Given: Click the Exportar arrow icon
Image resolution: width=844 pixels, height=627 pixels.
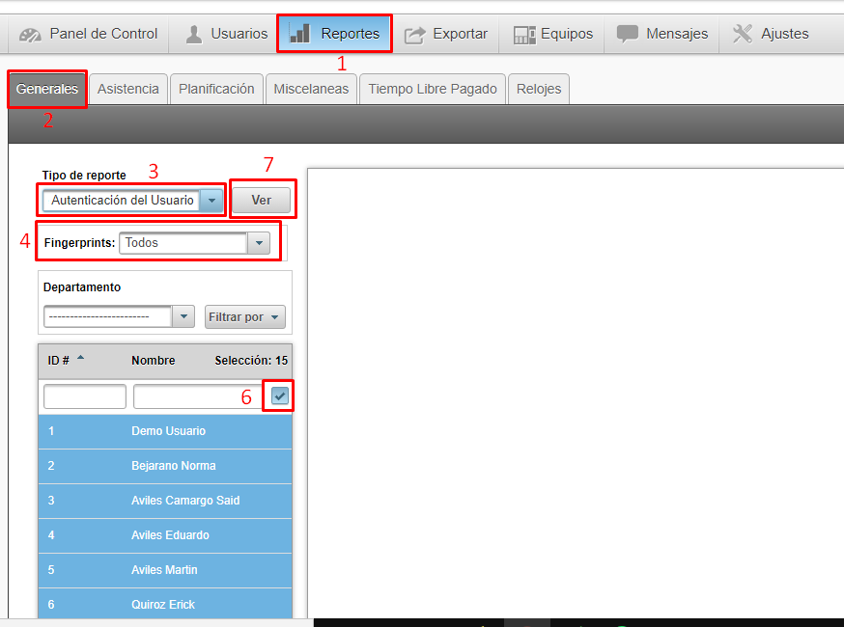Looking at the screenshot, I should (x=415, y=35).
